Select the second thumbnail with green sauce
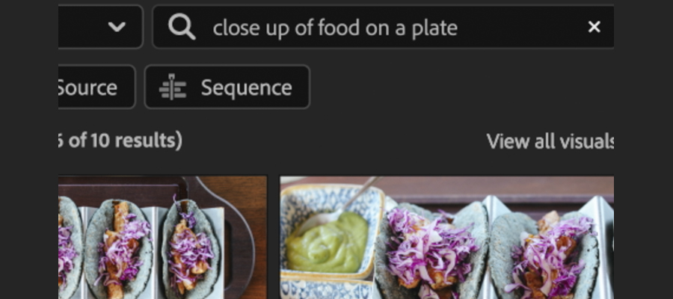Screen dimensions: 673x299 coord(446,238)
